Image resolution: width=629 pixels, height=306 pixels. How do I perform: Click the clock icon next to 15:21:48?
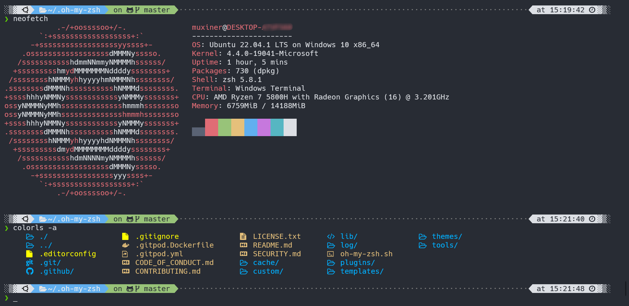[x=592, y=289]
